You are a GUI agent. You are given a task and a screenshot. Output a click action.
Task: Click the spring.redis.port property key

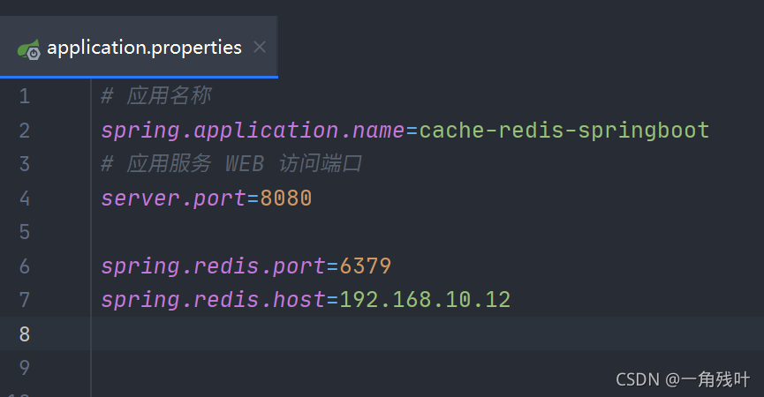(214, 267)
